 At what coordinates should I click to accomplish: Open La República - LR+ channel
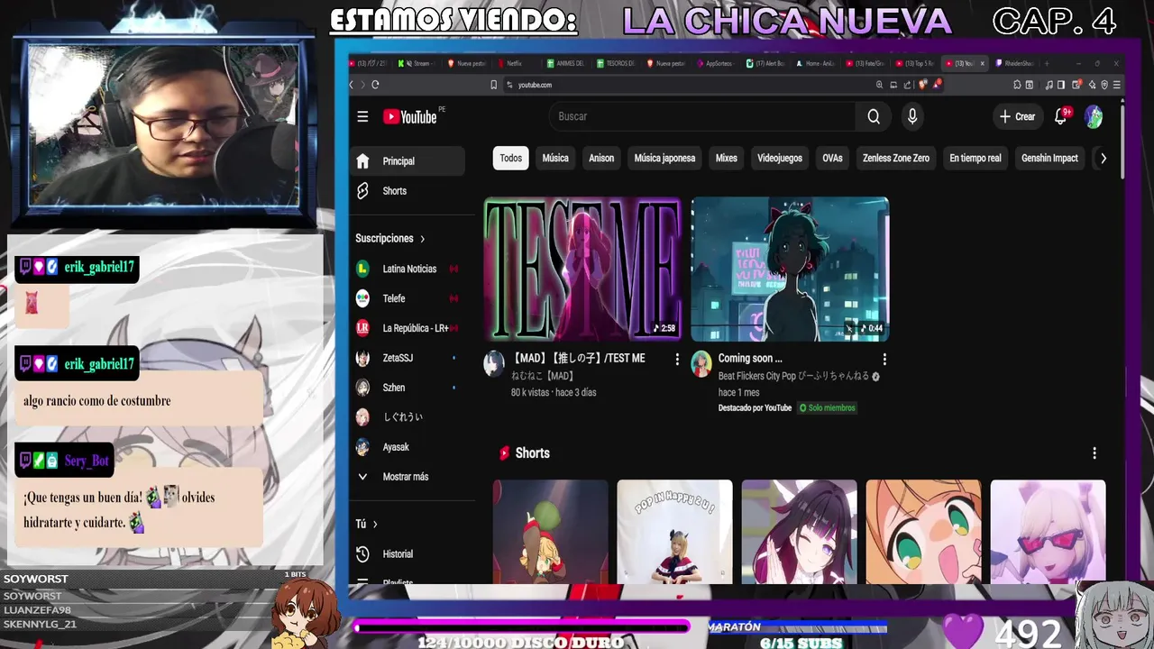click(x=408, y=328)
